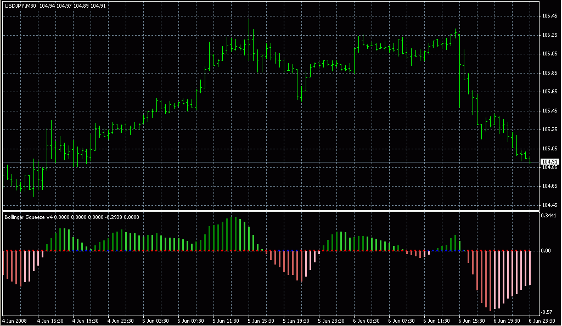The height and width of the screenshot is (326, 562).
Task: Select the 4 Jun 23:30 time label
Action: (x=121, y=321)
